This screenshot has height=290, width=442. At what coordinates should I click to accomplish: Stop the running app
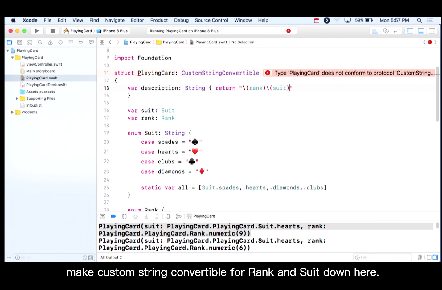pyautogui.click(x=52, y=31)
